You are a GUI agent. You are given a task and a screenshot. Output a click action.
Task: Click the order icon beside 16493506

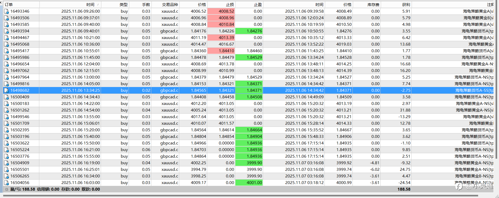point(6,18)
